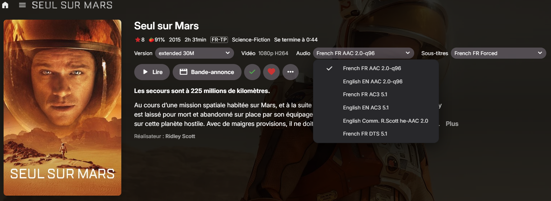Toggle the red heart favorite button

pos(271,72)
